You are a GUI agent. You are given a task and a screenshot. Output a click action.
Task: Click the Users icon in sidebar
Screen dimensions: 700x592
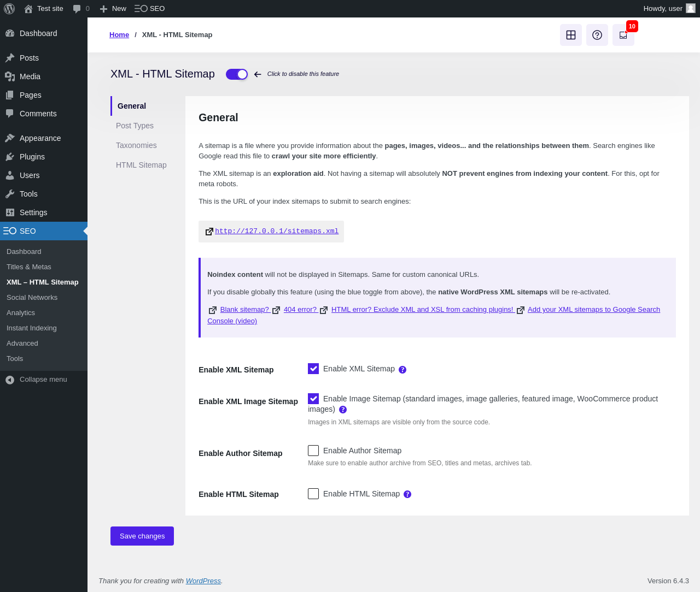point(10,175)
